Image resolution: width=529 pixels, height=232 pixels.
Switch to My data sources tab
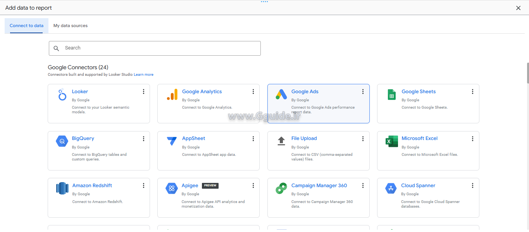point(71,26)
